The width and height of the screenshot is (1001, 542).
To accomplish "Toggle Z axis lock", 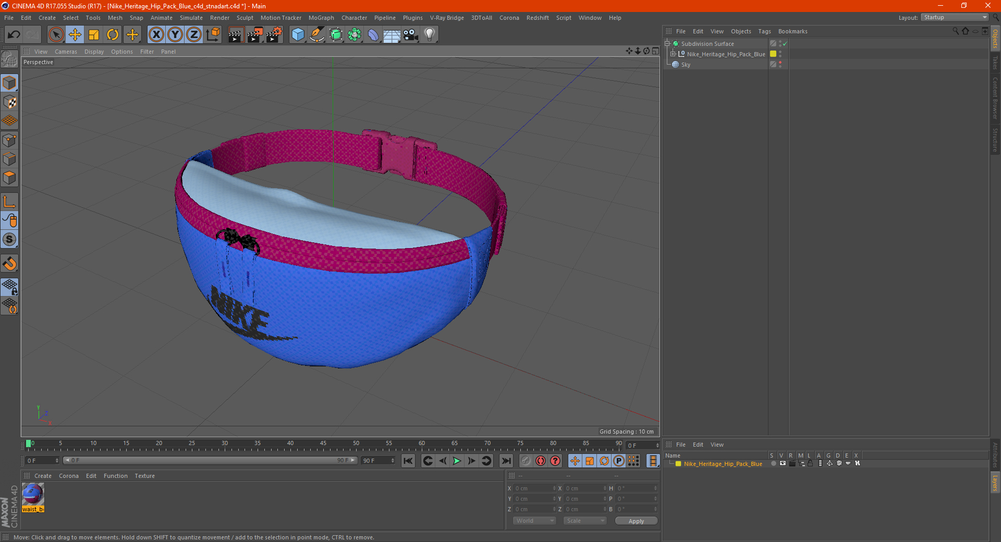I will 194,35.
